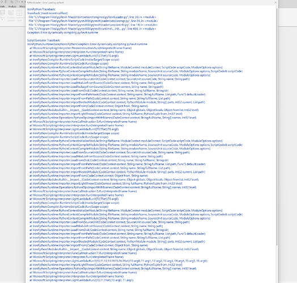The width and height of the screenshot is (297, 283).
Task: Expand the Door tool dropdown arrow
Action: click(2, 20)
